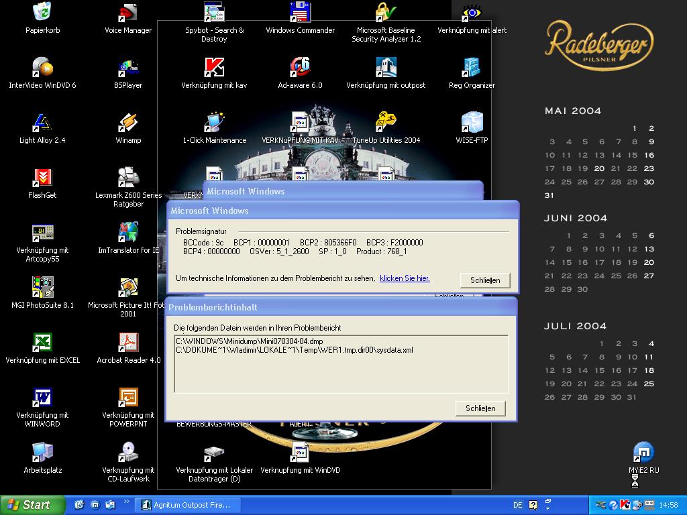Select the Verknüpfung mit kav shortcut

point(214,73)
